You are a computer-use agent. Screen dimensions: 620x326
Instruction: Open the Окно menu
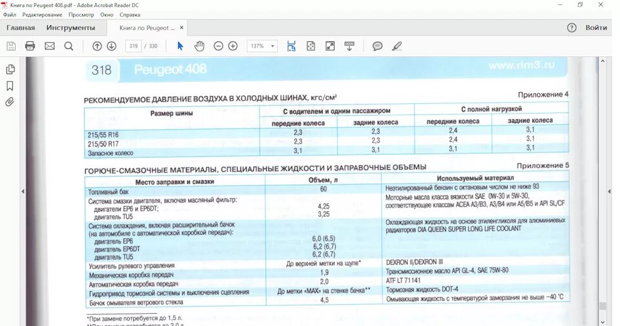pyautogui.click(x=107, y=15)
